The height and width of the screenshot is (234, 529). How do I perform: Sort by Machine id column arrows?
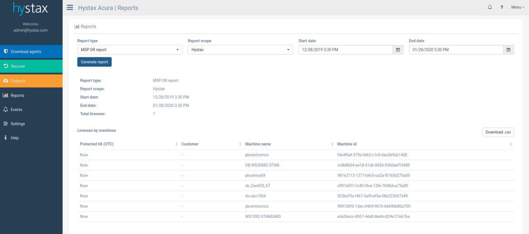click(x=511, y=144)
